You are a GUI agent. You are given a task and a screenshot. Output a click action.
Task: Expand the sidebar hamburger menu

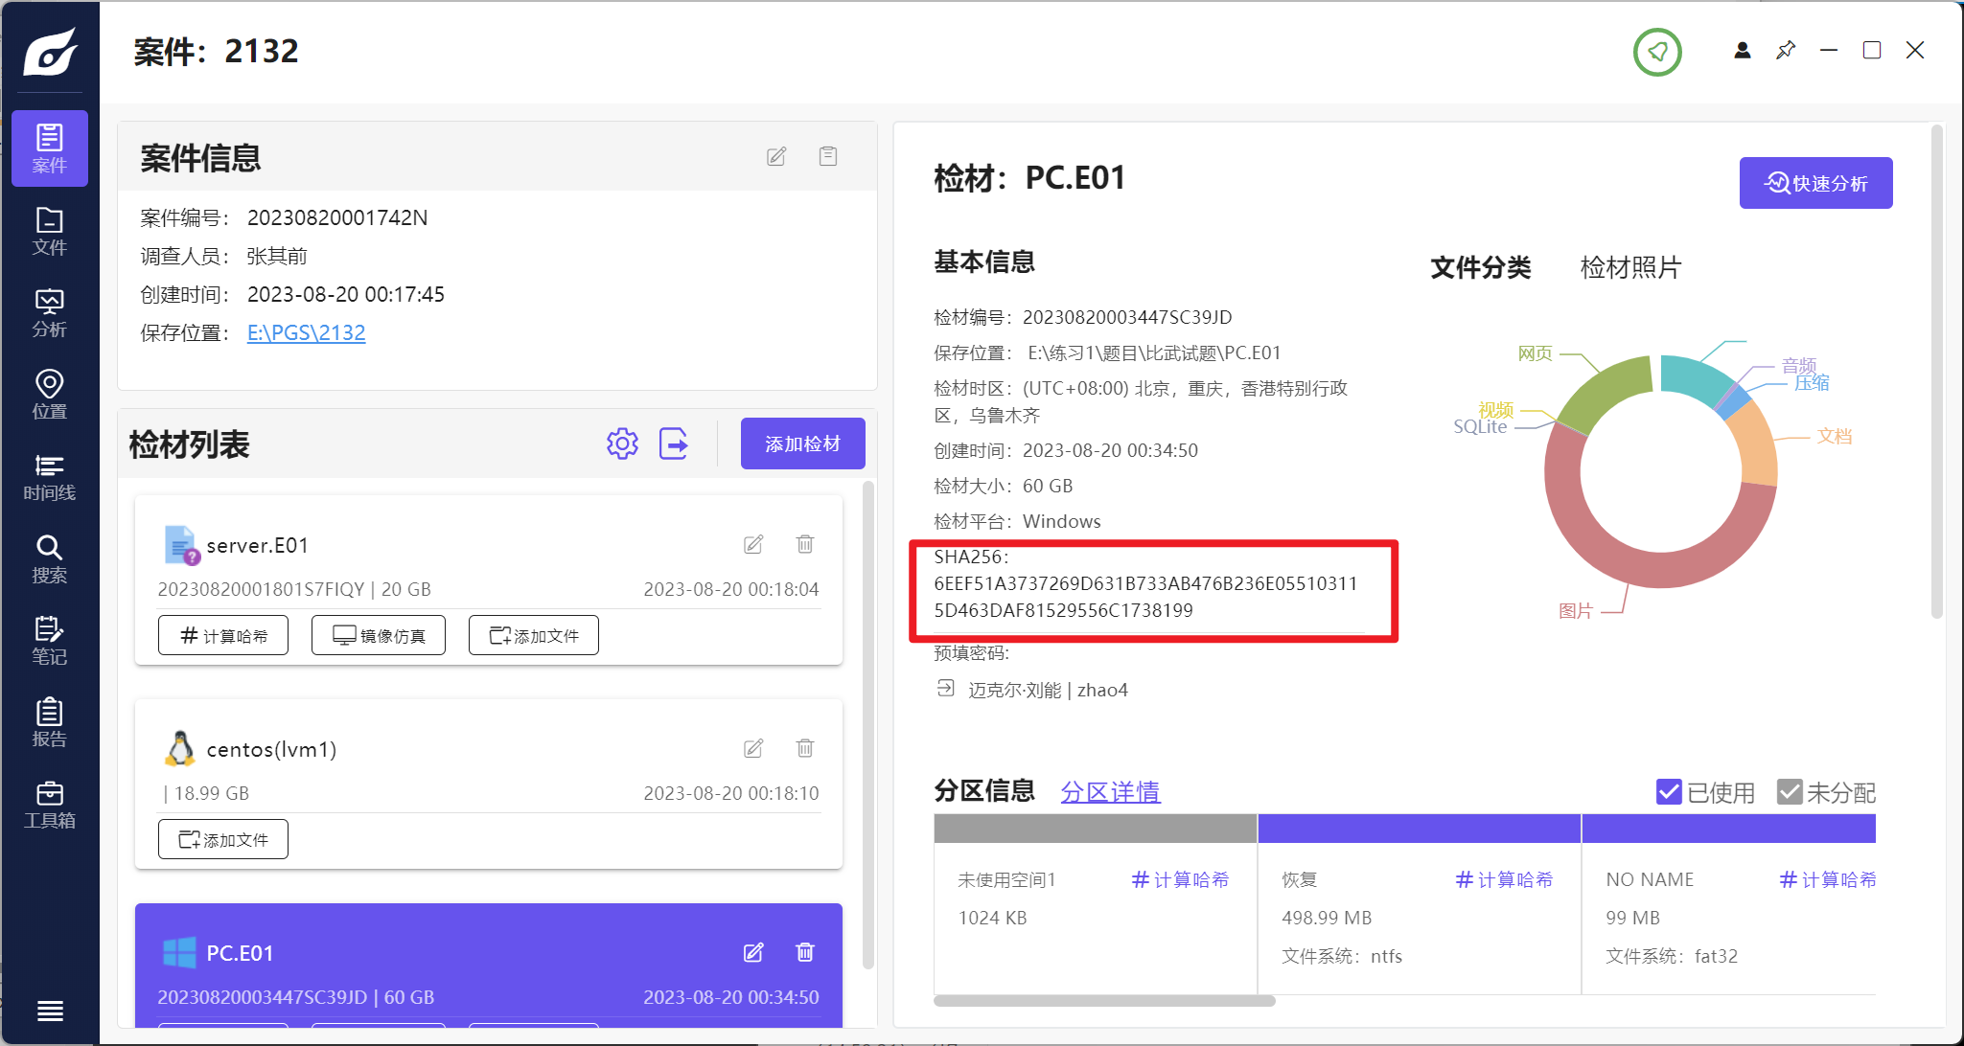(50, 1011)
